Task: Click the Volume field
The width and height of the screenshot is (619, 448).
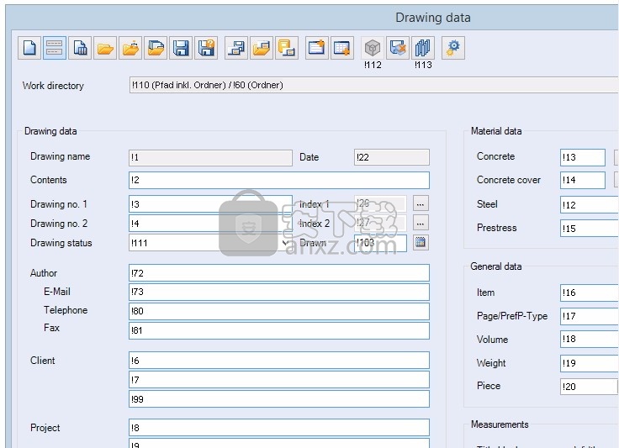Action: (589, 340)
